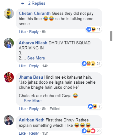This screenshot has width=113, height=140.
Task: Expand the 2 Replies thread
Action: click(x=37, y=3)
